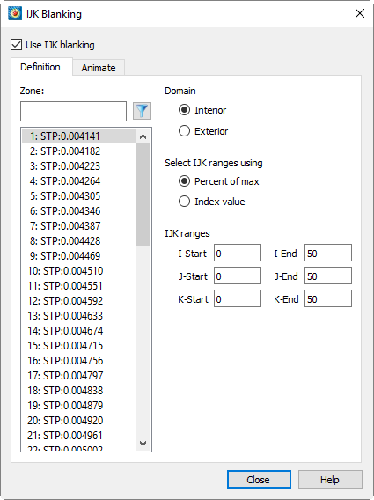Click the K-End value field
The width and height of the screenshot is (374, 500).
tap(328, 298)
